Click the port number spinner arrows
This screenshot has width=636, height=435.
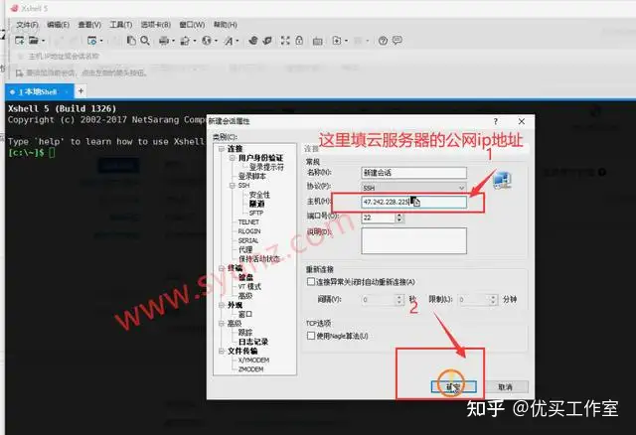pyautogui.click(x=399, y=218)
